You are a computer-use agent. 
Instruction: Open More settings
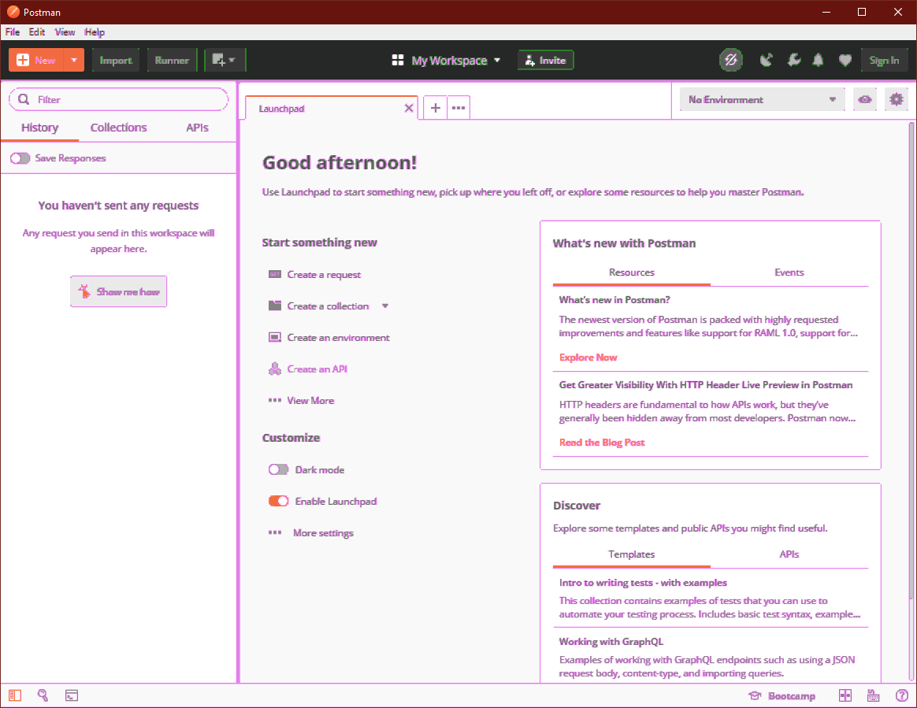pos(323,532)
